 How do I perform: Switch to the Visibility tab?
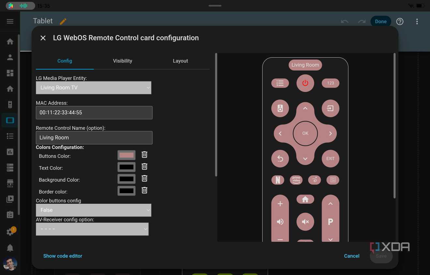point(123,61)
